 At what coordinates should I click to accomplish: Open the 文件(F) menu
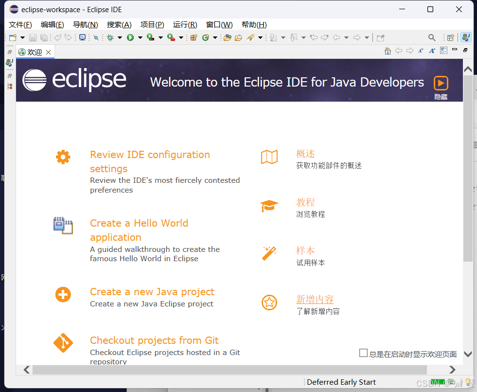(x=20, y=25)
